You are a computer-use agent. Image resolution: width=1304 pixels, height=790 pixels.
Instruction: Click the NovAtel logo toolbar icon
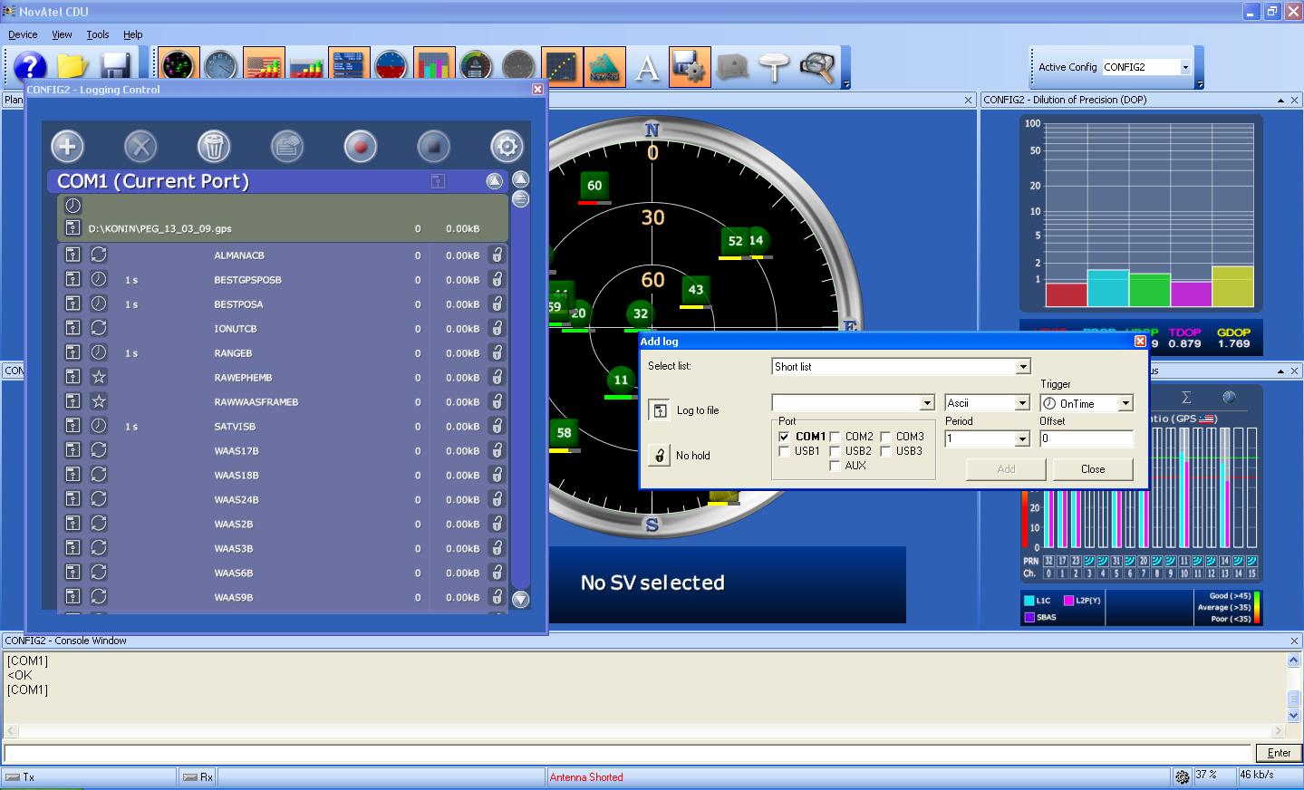tap(604, 67)
